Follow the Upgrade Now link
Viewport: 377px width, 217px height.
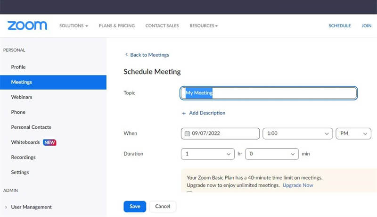tap(297, 185)
